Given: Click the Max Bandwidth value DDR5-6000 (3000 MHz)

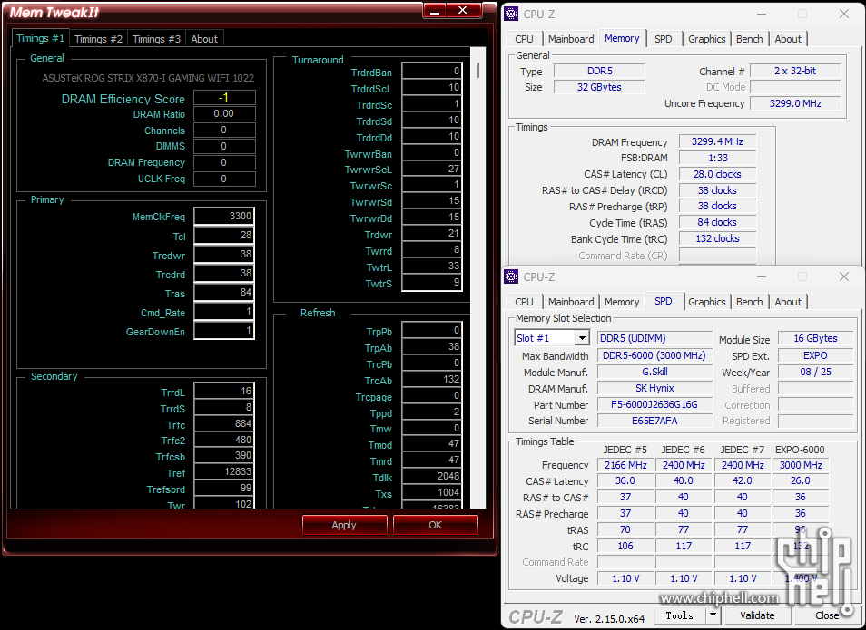Looking at the screenshot, I should coord(654,356).
